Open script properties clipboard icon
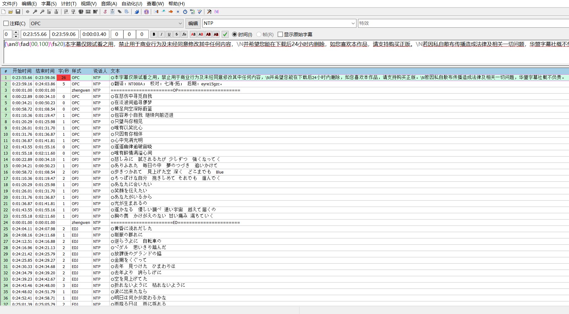 (112, 12)
